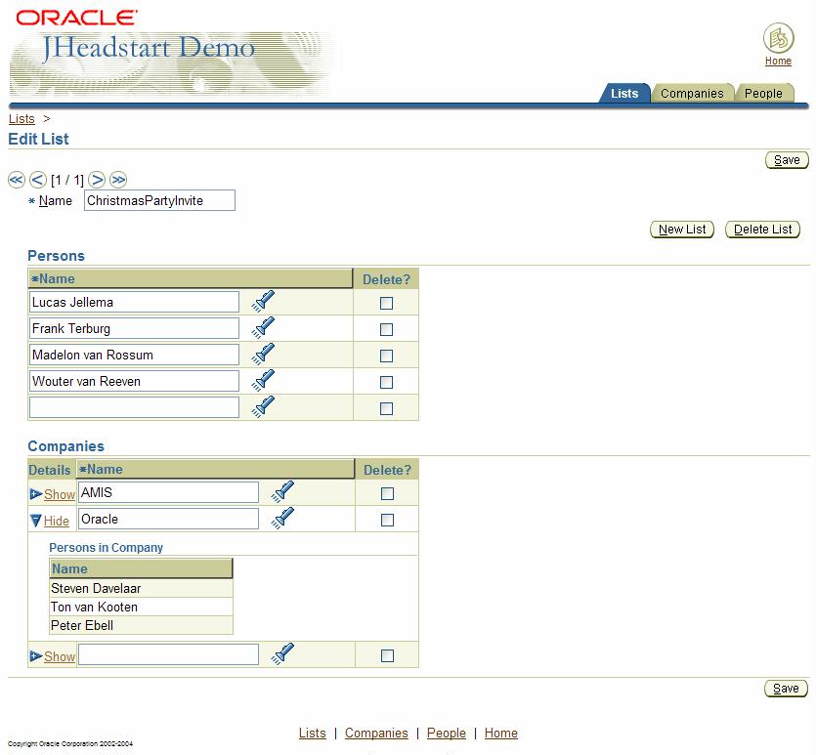Switch to the Companies tab
Image resolution: width=816 pixels, height=755 pixels.
692,94
